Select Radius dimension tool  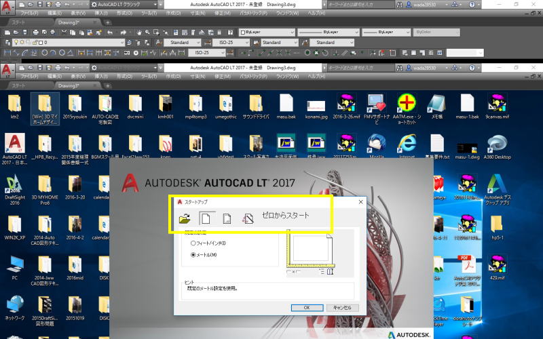click(x=45, y=53)
